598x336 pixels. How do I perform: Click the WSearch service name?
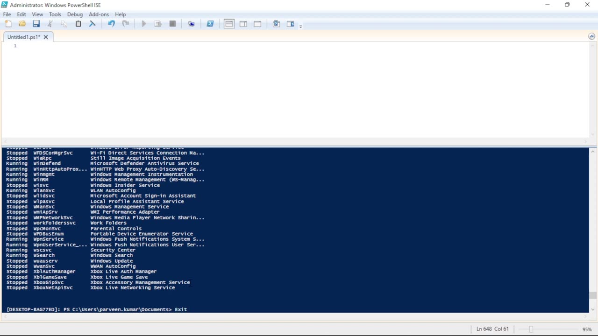coord(44,255)
